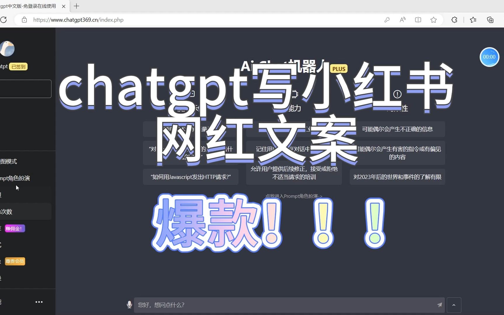Expand the chat scroll-up arrow near input

click(454, 305)
